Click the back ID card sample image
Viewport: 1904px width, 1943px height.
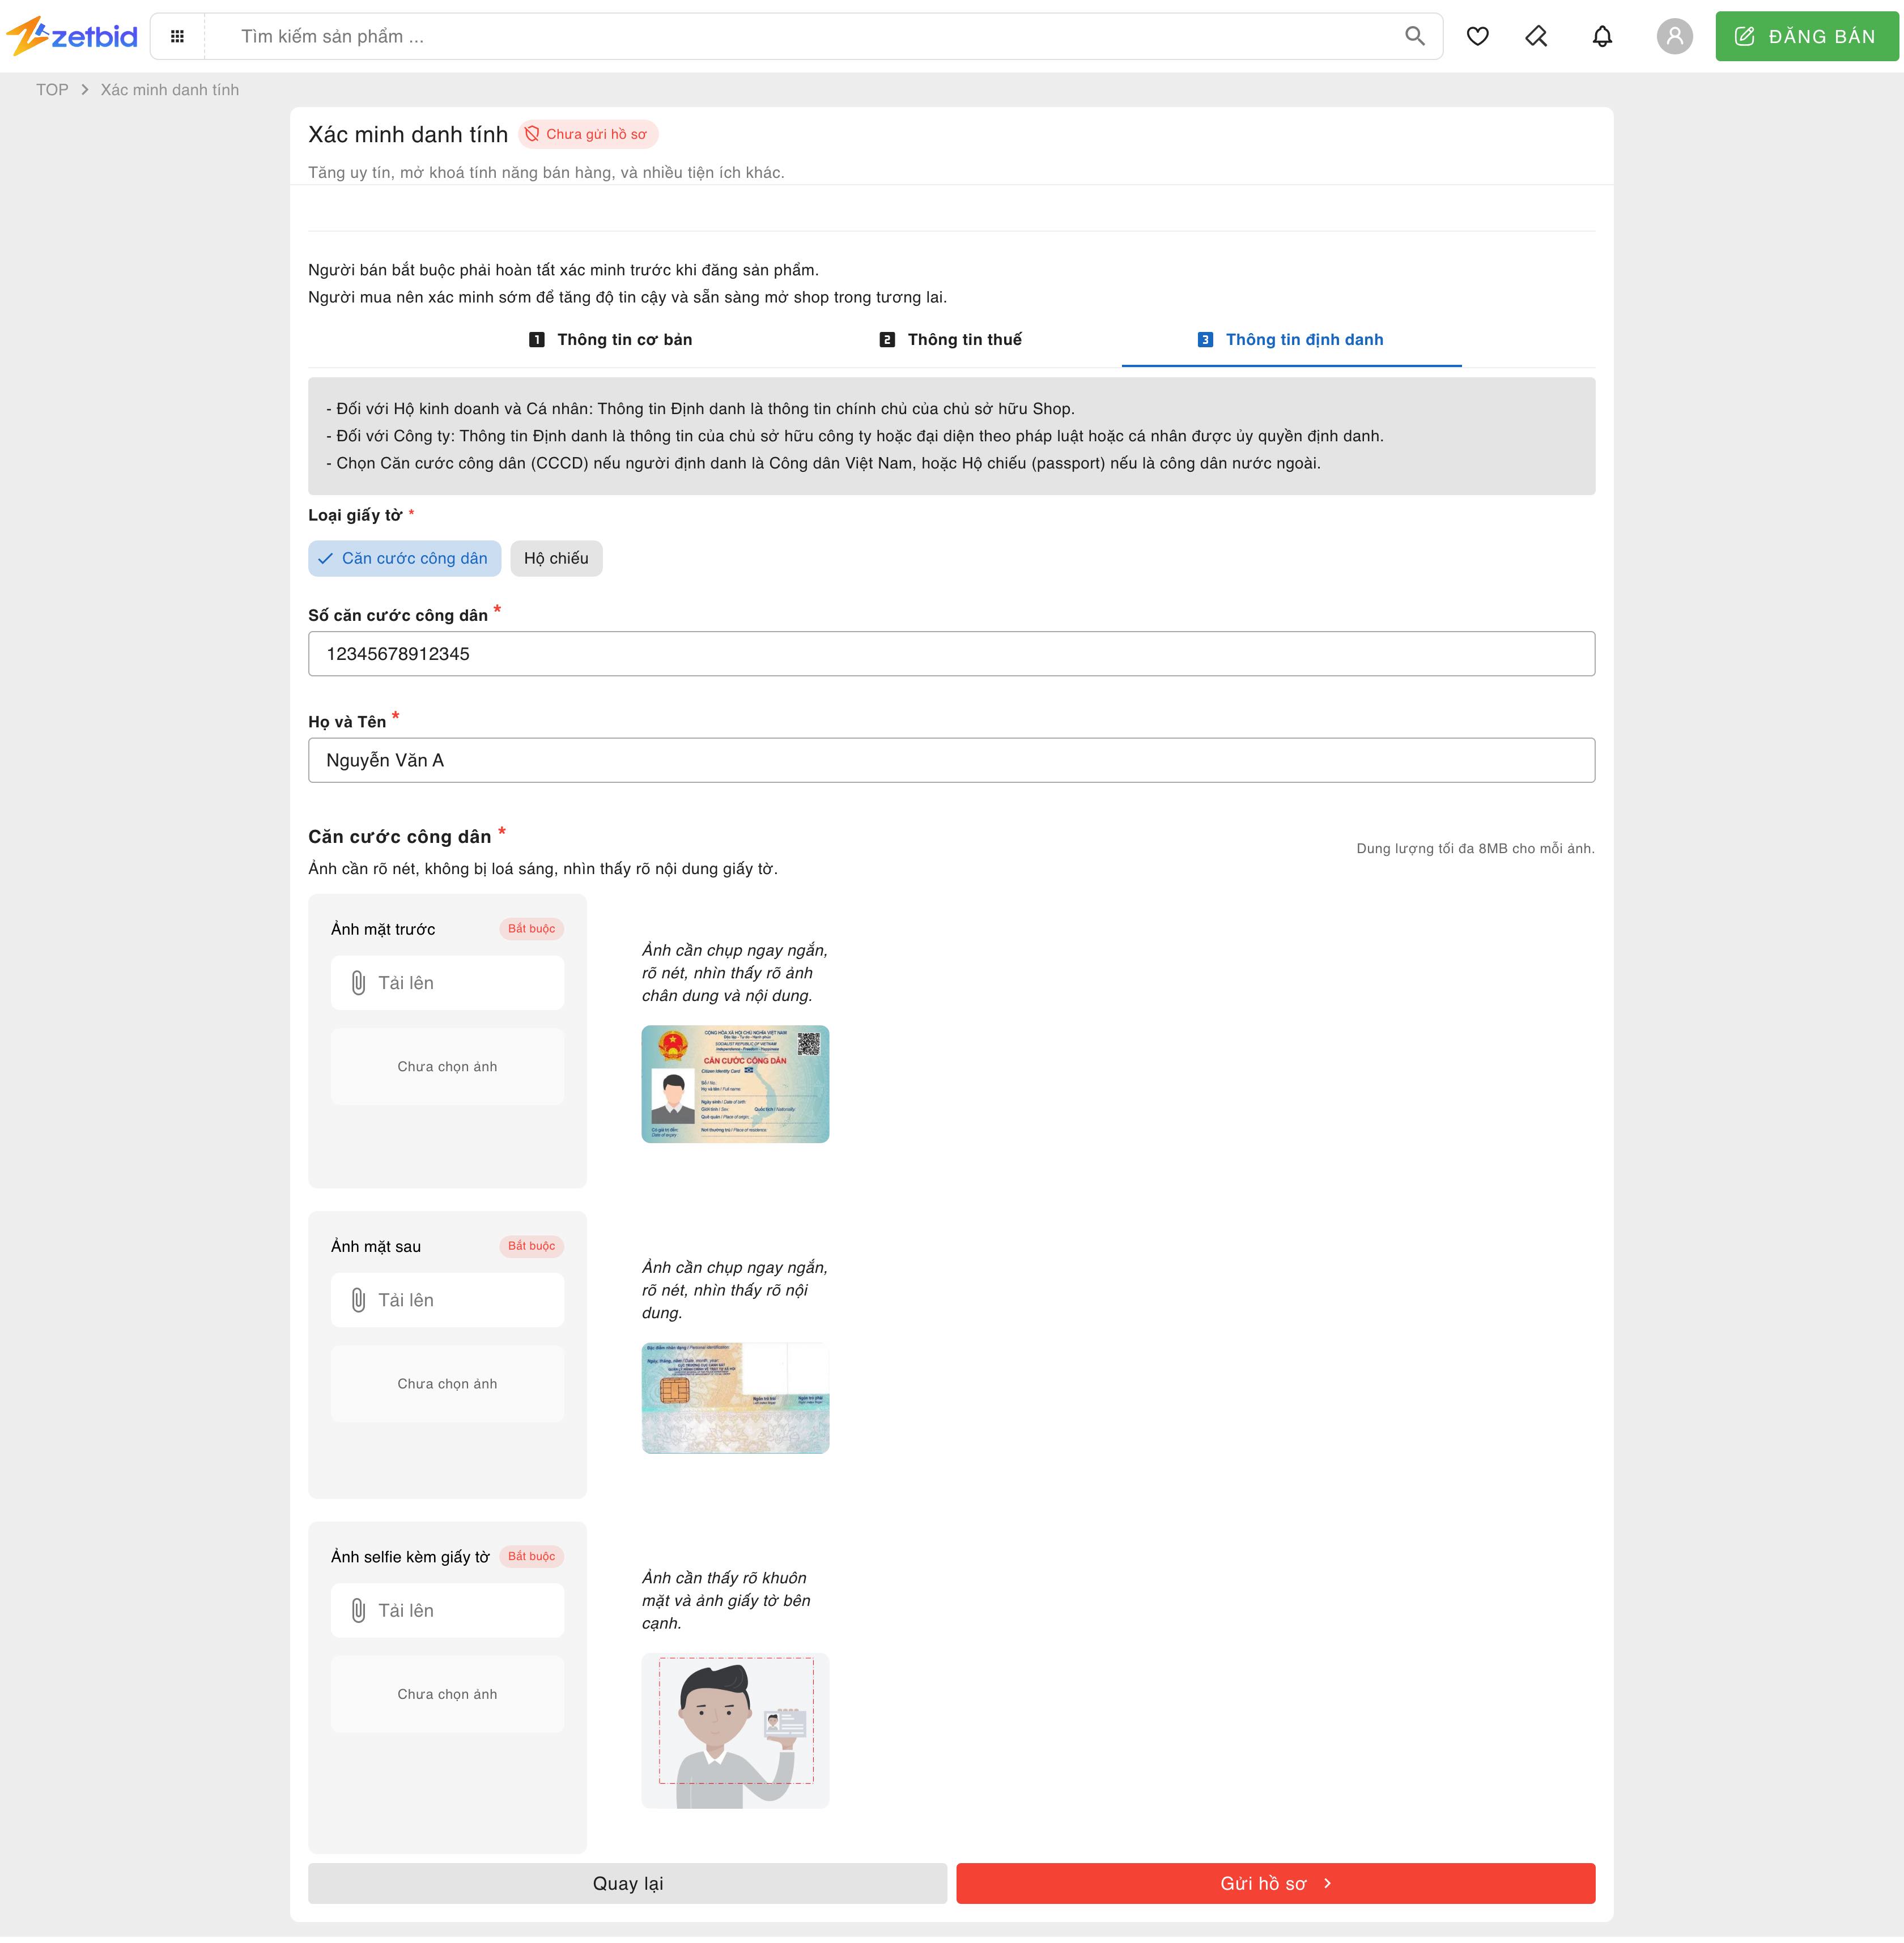(x=735, y=1398)
